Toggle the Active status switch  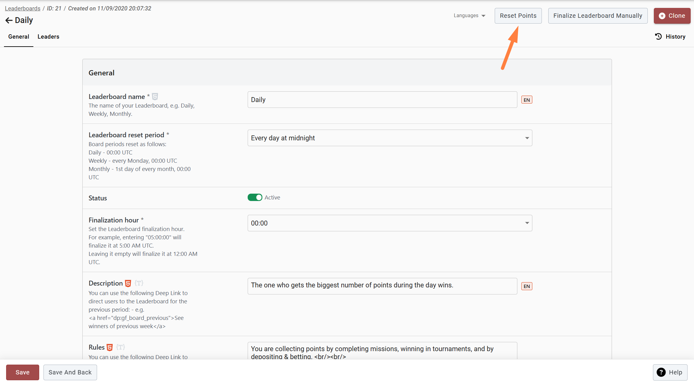(x=255, y=197)
